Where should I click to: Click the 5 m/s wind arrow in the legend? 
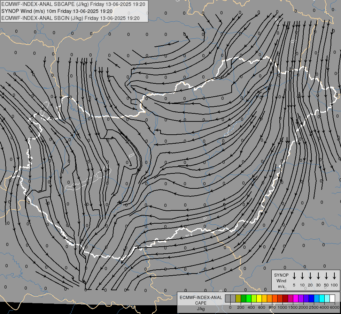coord(294,276)
